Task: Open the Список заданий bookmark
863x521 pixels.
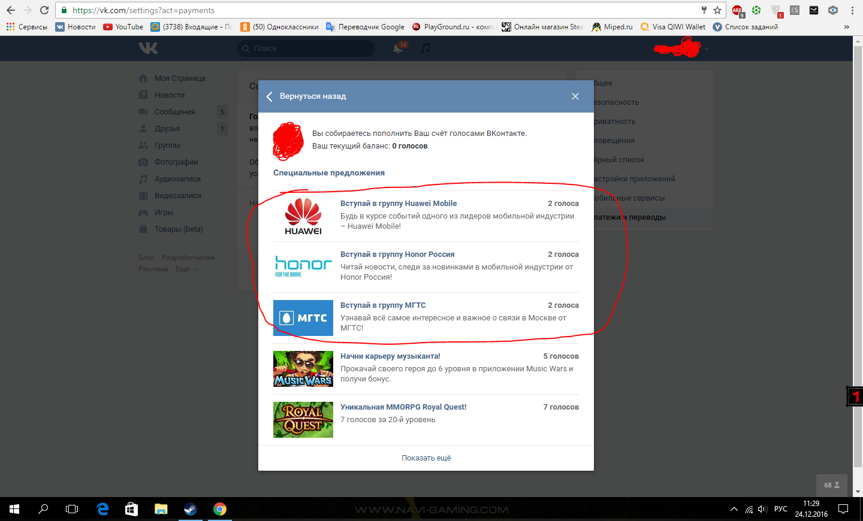Action: (x=745, y=27)
